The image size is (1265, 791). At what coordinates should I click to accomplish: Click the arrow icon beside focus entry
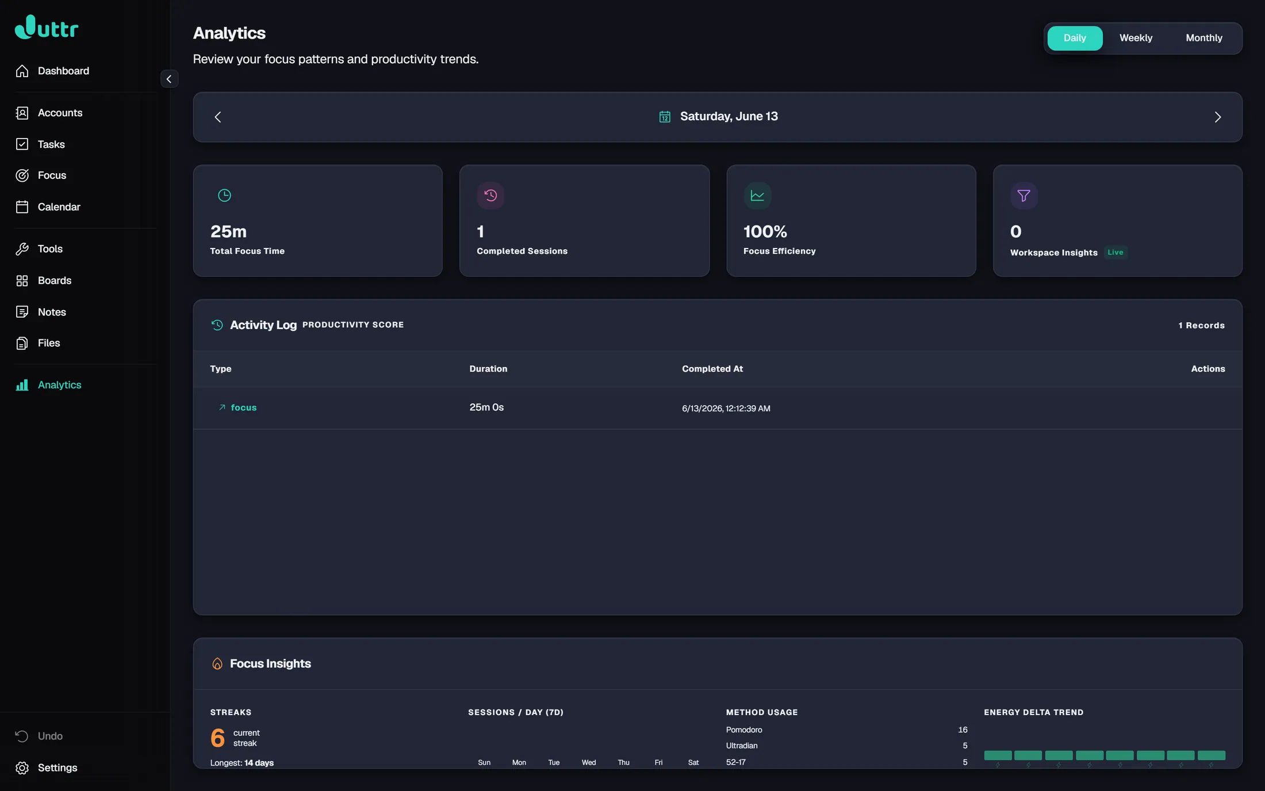point(222,407)
